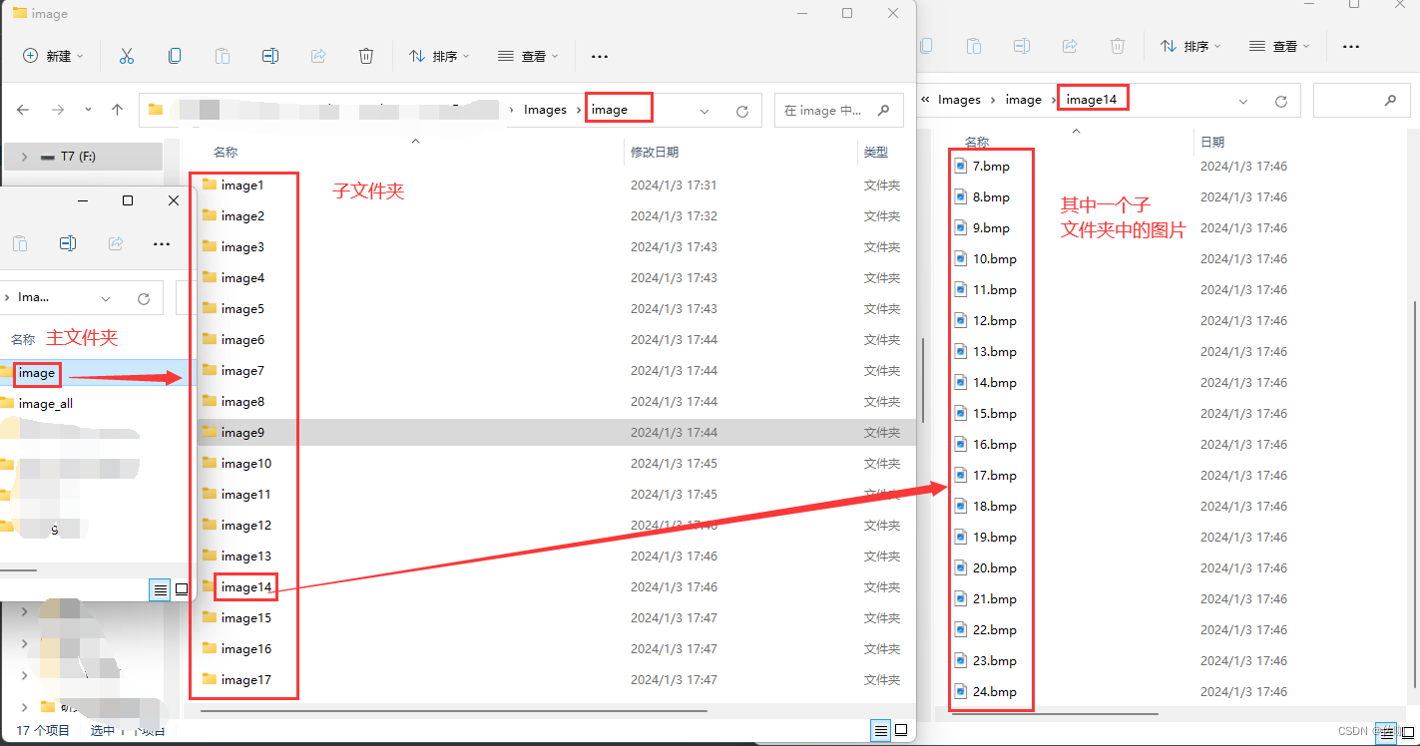Open the more options ellipsis in image window
The height and width of the screenshot is (746, 1420).
click(600, 57)
